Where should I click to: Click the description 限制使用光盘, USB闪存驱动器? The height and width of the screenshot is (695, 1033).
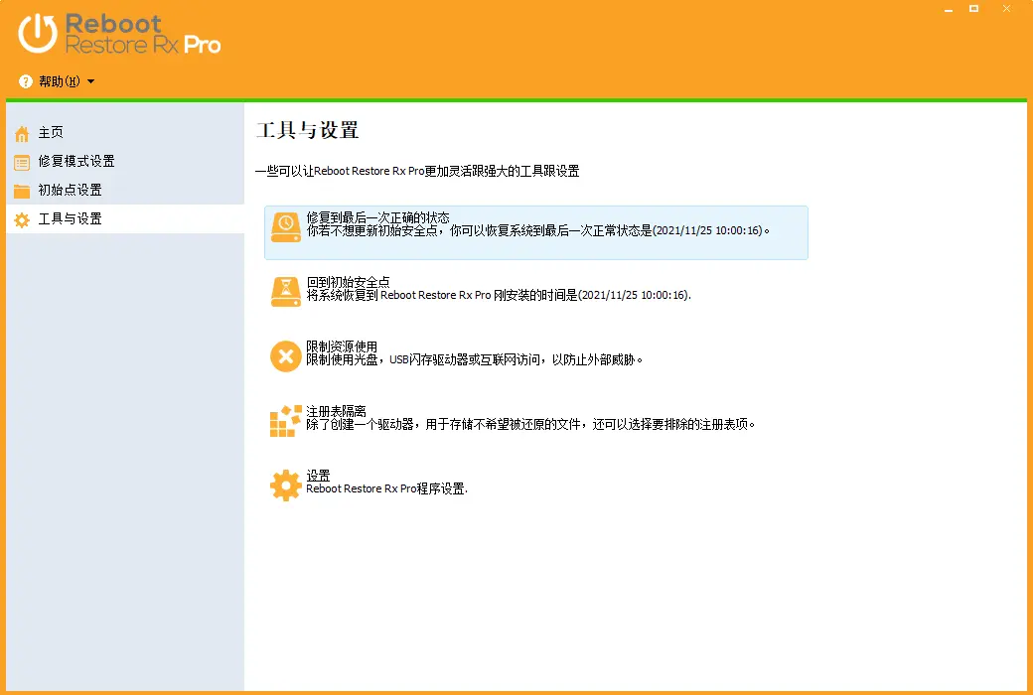475,359
